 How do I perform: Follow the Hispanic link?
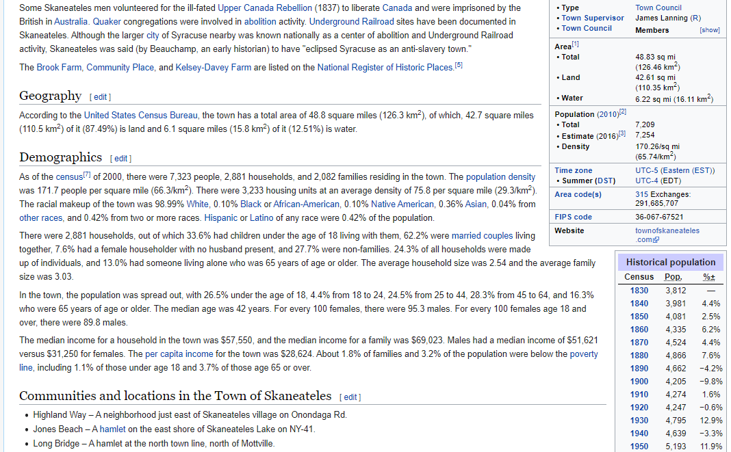[x=221, y=217]
